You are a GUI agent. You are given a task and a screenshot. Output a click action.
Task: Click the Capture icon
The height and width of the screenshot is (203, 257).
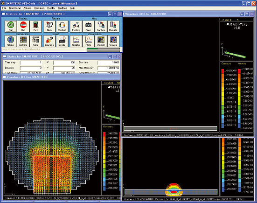[x=101, y=26]
